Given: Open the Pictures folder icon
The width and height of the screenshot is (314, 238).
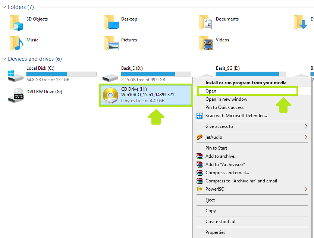Looking at the screenshot, I should [112, 44].
